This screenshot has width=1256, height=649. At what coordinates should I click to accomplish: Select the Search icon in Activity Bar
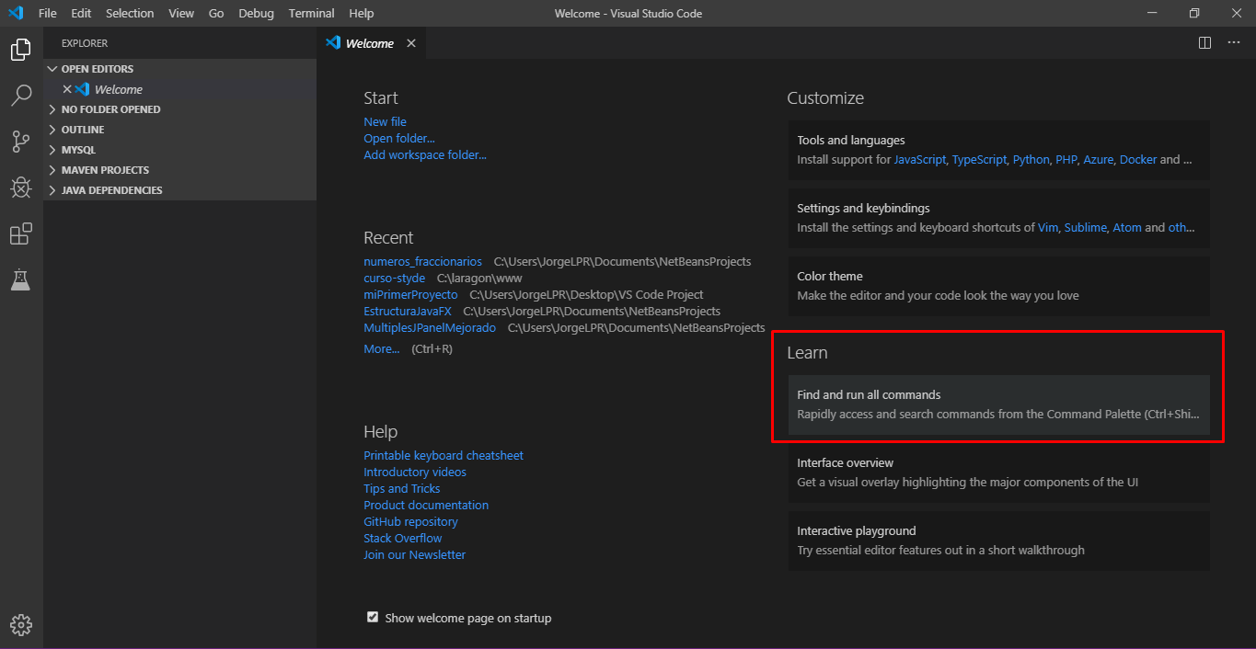(x=20, y=96)
